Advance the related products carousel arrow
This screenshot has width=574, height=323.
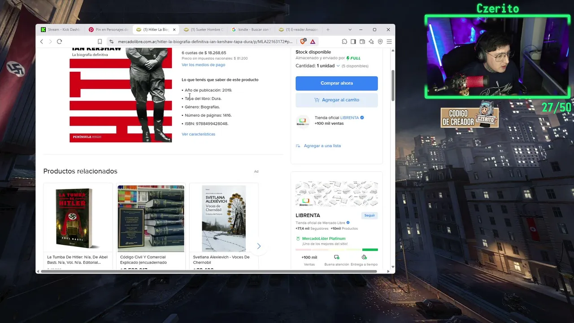(259, 246)
